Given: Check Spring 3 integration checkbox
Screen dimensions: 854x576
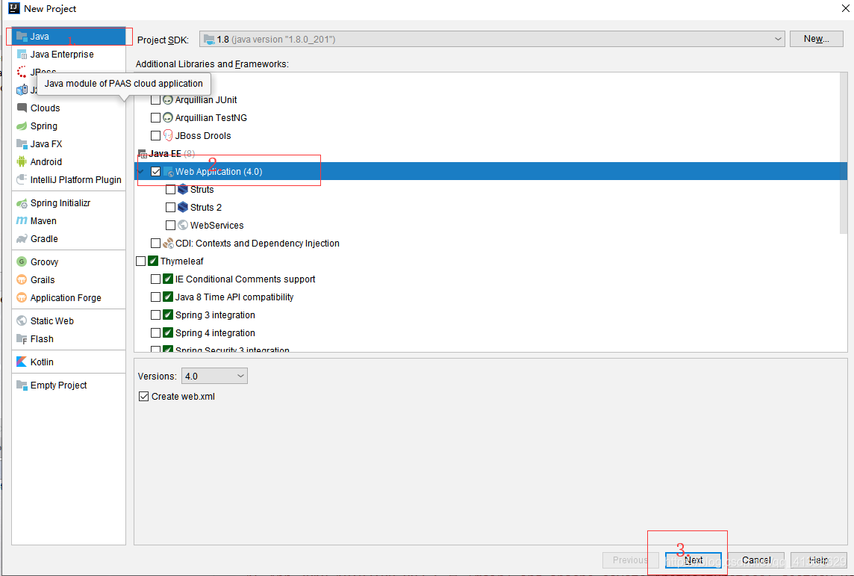Looking at the screenshot, I should pyautogui.click(x=156, y=315).
